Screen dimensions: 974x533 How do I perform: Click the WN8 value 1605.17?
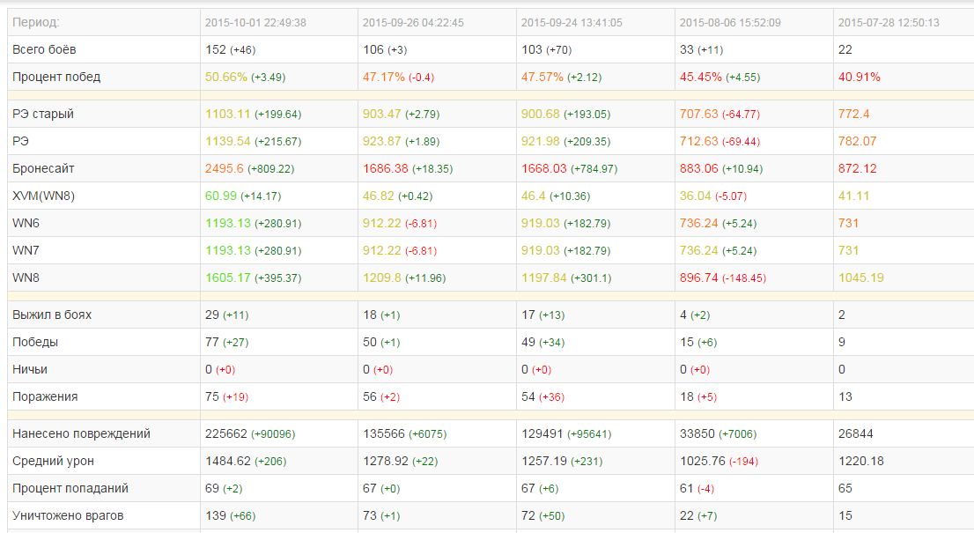(227, 278)
